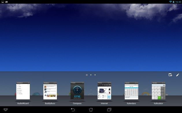Tap the Wi-Fi status icon
This screenshot has height=113, width=182.
170,2
